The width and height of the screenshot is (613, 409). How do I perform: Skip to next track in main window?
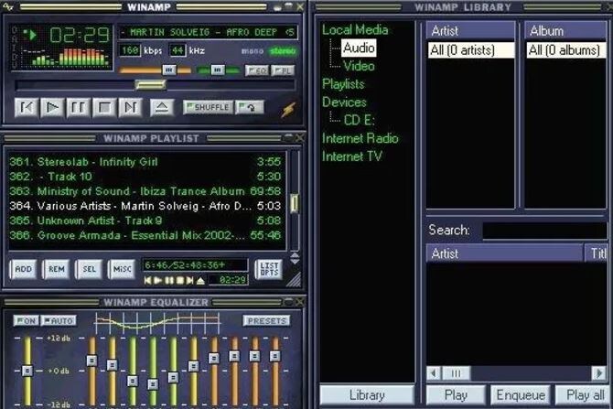click(130, 107)
